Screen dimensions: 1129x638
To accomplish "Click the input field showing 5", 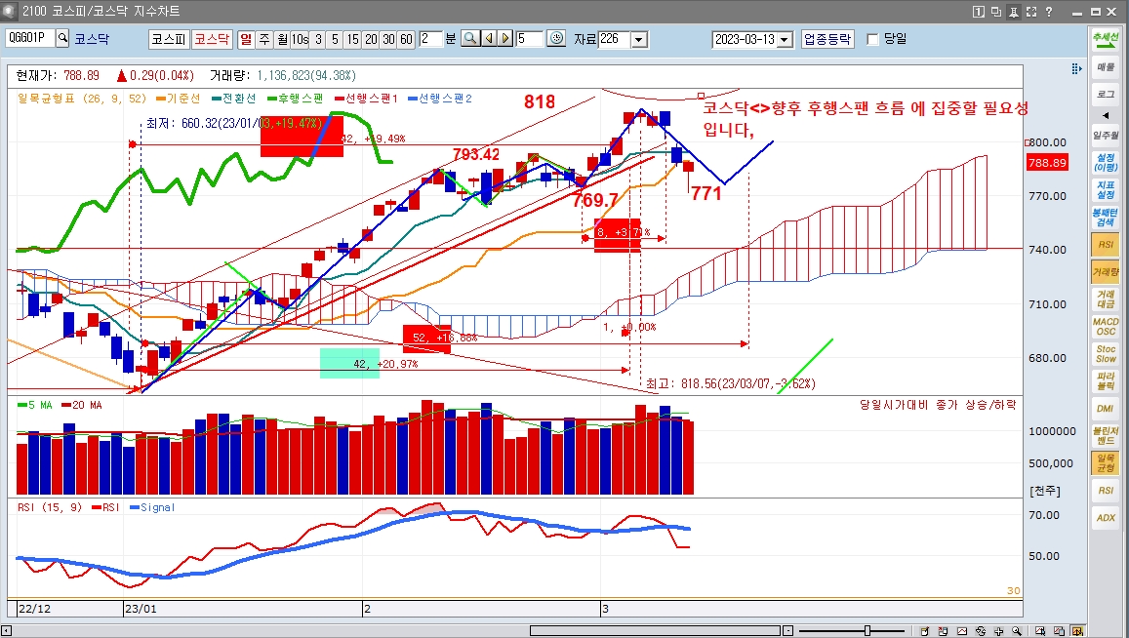I will (x=529, y=39).
